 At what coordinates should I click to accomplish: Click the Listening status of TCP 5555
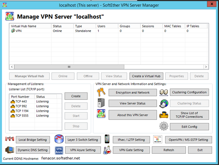pos(42,116)
